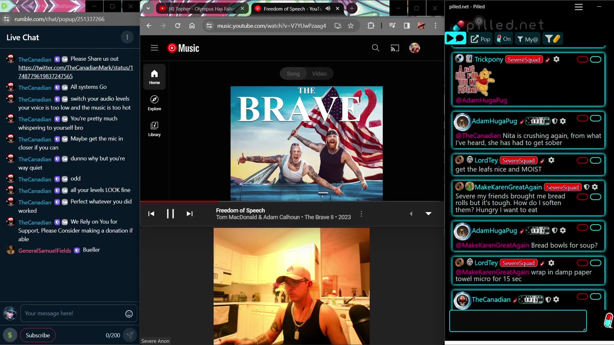Image resolution: width=614 pixels, height=345 pixels.
Task: Open browser extensions puzzle icon
Action: pyautogui.click(x=371, y=26)
